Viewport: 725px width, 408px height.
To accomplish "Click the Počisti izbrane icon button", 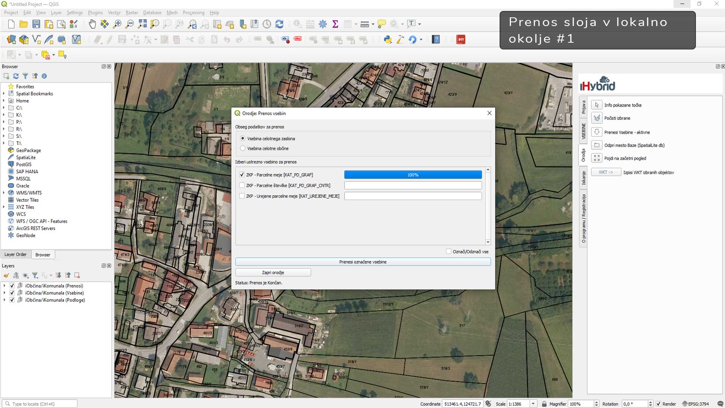I will [x=597, y=118].
